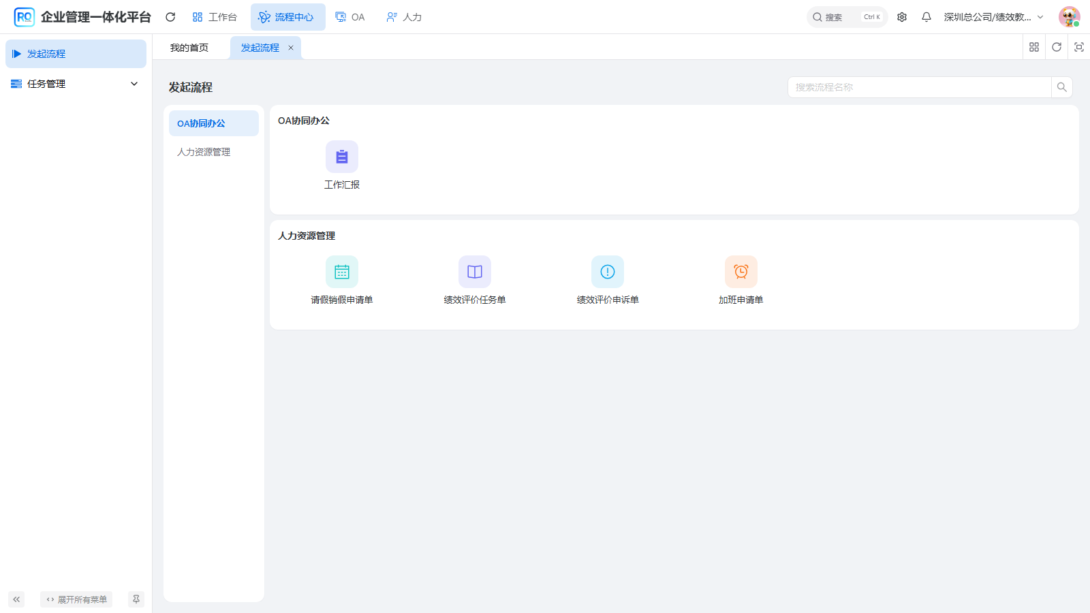Click the 发起流程 page heading
The width and height of the screenshot is (1090, 613).
coord(191,87)
